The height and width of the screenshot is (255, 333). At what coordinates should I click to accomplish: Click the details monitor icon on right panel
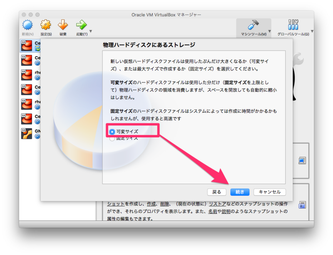point(302,160)
